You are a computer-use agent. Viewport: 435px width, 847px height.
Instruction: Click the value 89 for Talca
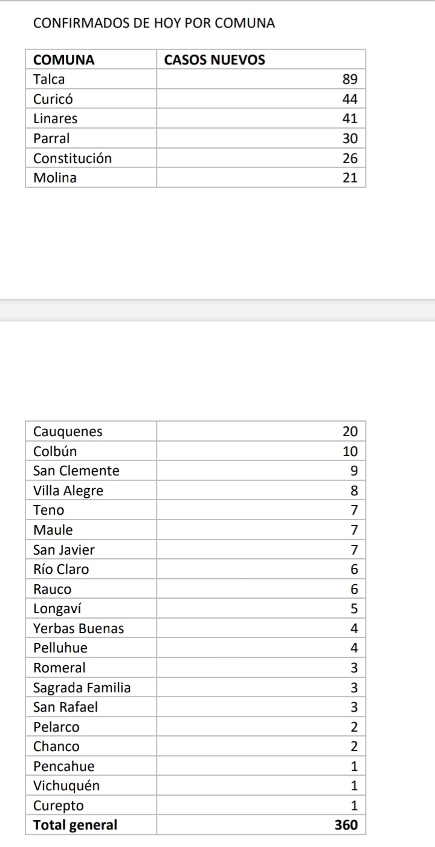tap(350, 79)
